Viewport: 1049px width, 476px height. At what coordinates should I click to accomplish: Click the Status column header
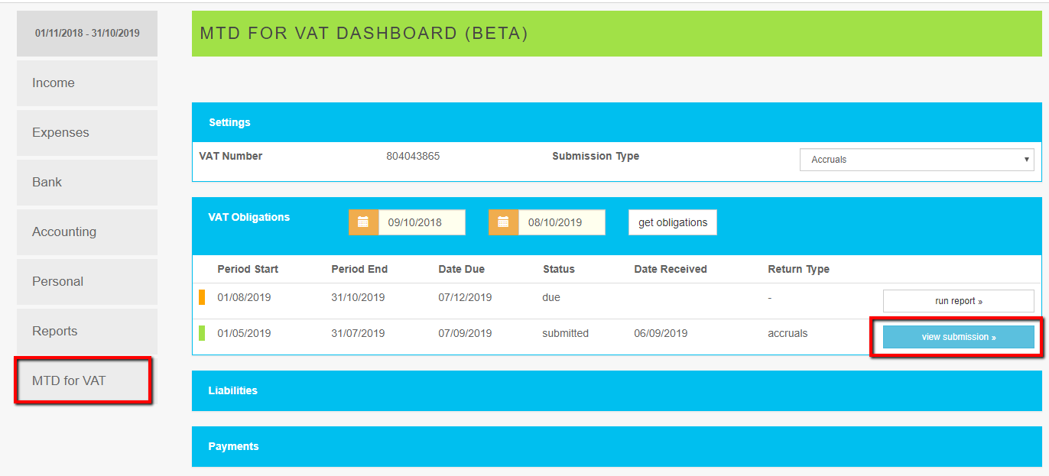559,269
